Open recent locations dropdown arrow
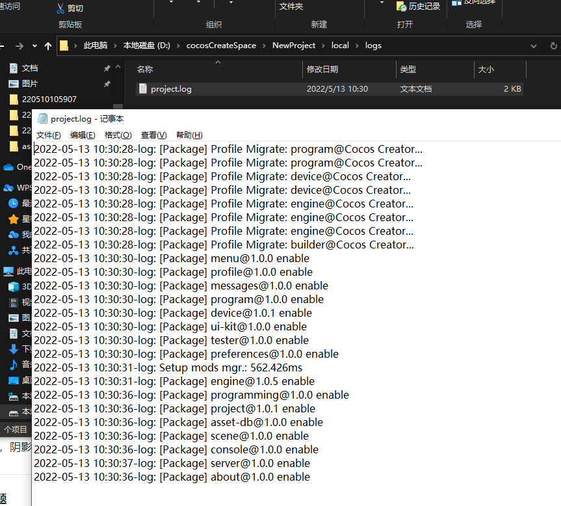561x506 pixels. (34, 46)
